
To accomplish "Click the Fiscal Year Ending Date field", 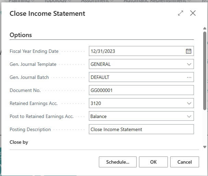I will (141, 51).
